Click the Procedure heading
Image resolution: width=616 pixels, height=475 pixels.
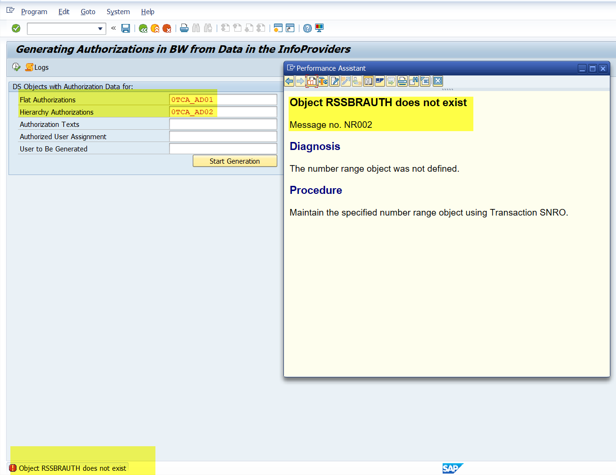316,190
